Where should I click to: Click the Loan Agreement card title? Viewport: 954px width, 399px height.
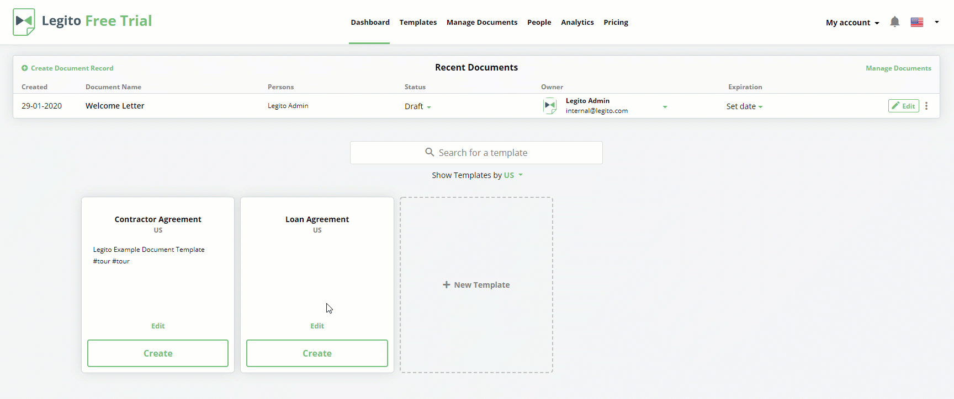click(317, 219)
